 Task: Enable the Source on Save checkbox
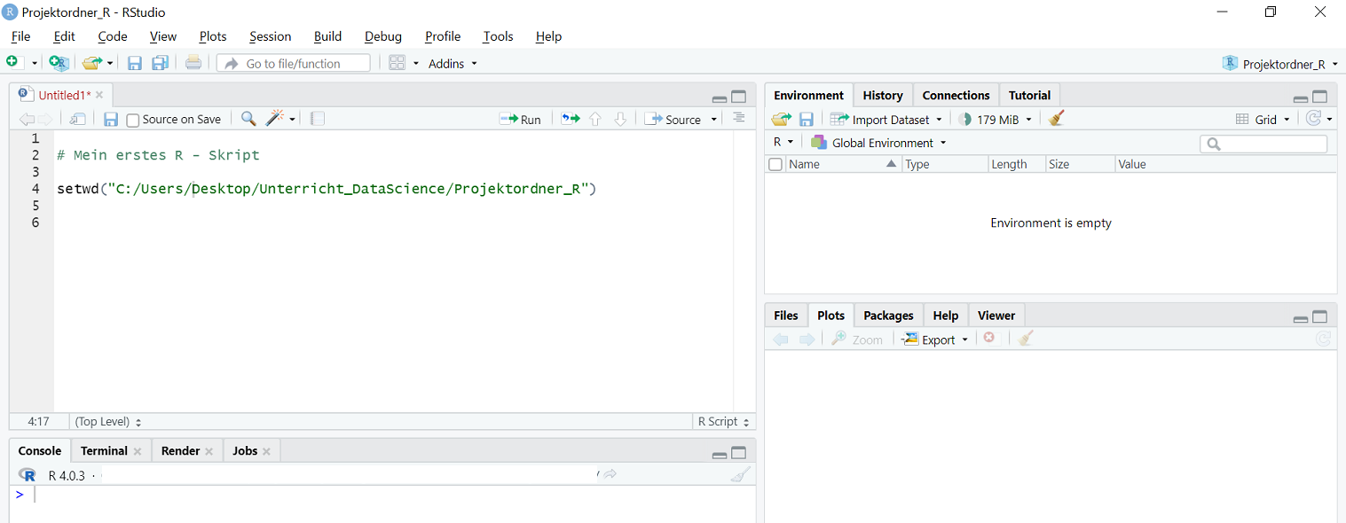pyautogui.click(x=133, y=120)
